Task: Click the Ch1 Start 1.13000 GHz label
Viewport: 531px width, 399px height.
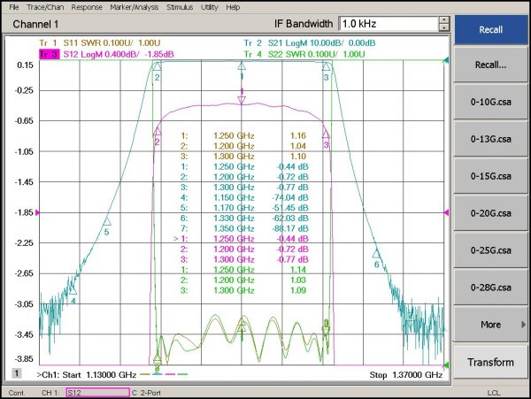Action: click(x=87, y=375)
